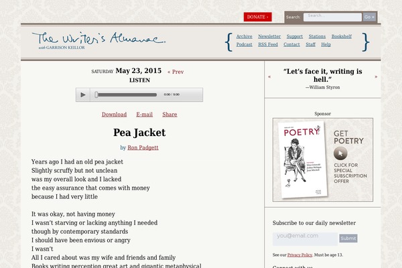Open the Archive link
402x268 pixels.
pyautogui.click(x=244, y=36)
